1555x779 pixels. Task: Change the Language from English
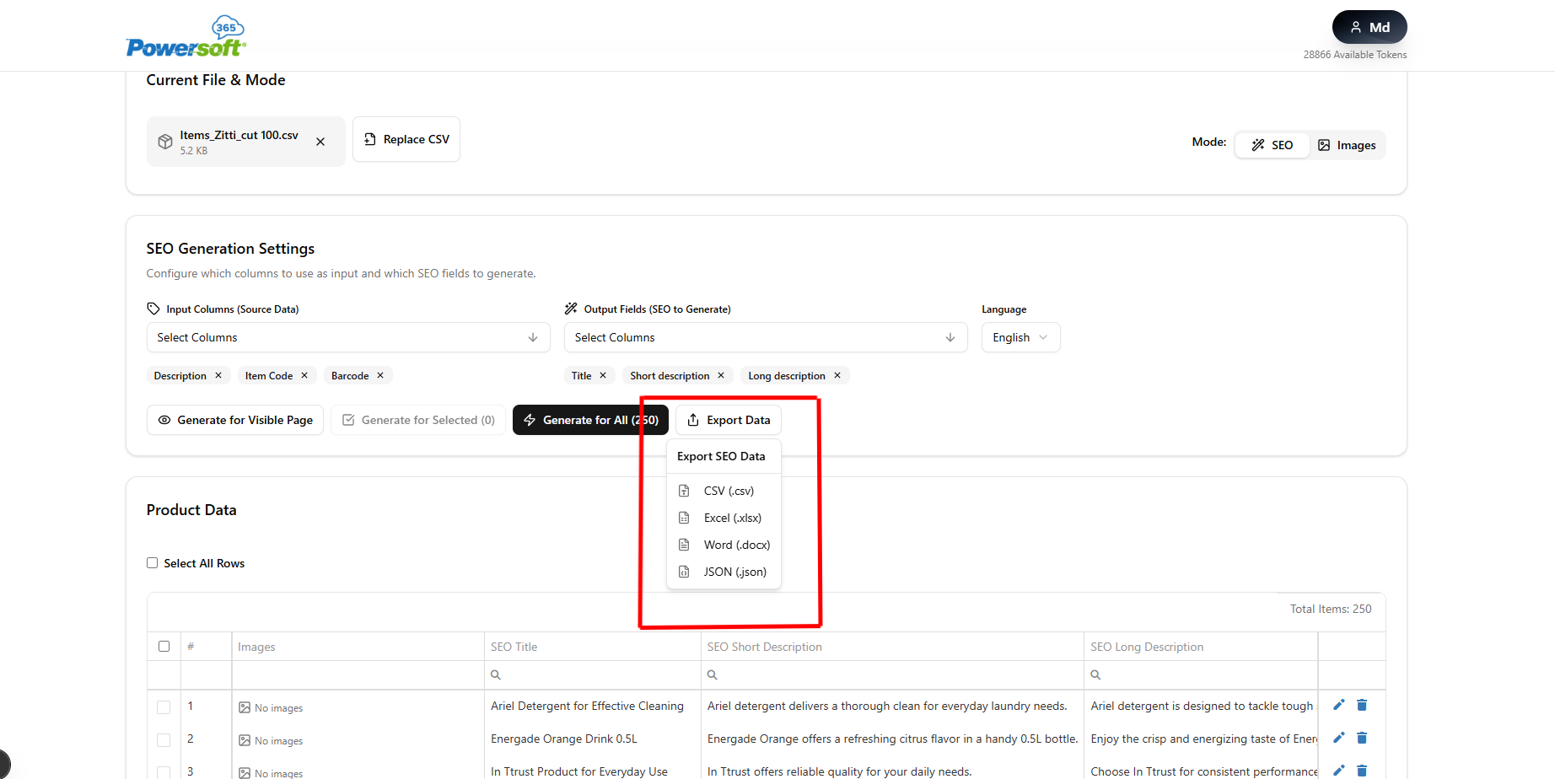1020,337
